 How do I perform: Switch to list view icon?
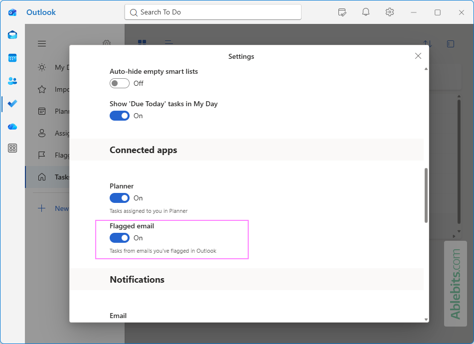coord(169,42)
